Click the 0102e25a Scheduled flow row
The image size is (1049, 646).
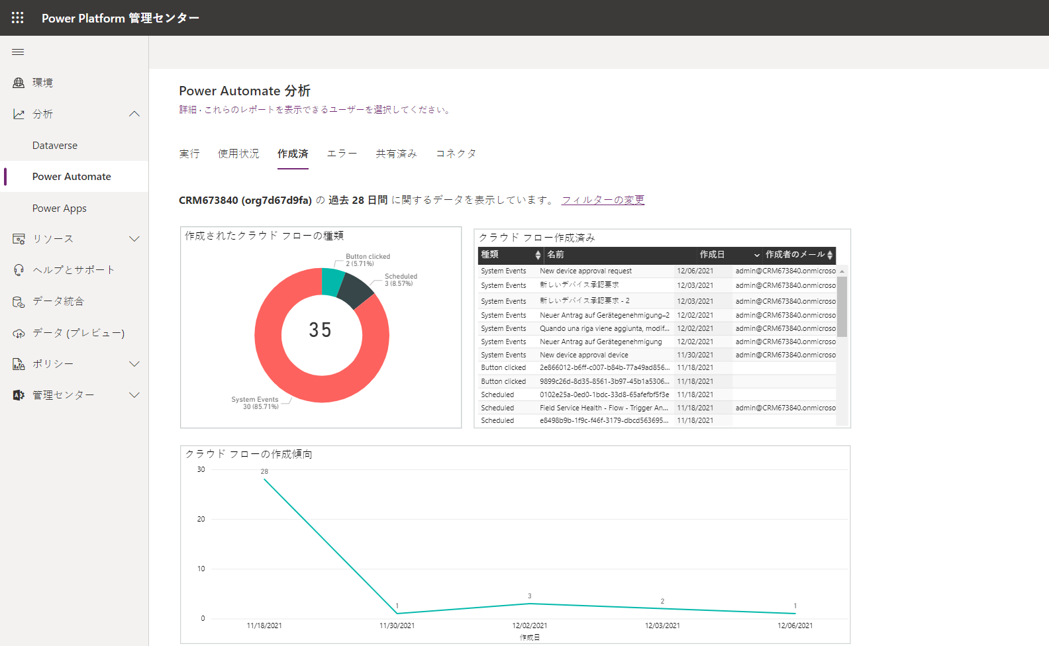pyautogui.click(x=657, y=394)
